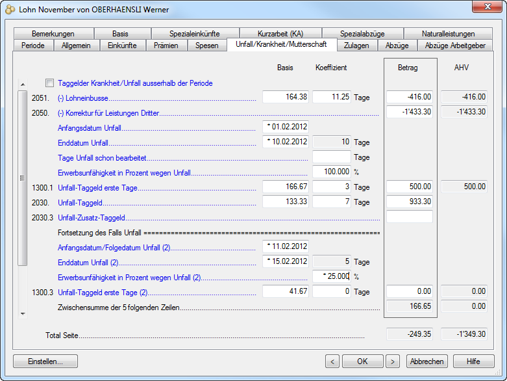The image size is (507, 381).
Task: Edit Unfall-Taggeld erste Tage (2) days field 0
Action: [332, 291]
